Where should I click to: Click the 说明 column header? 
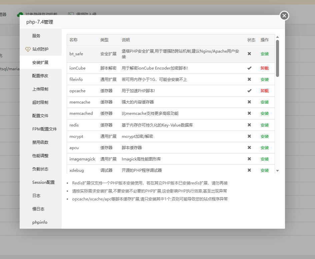[126, 40]
